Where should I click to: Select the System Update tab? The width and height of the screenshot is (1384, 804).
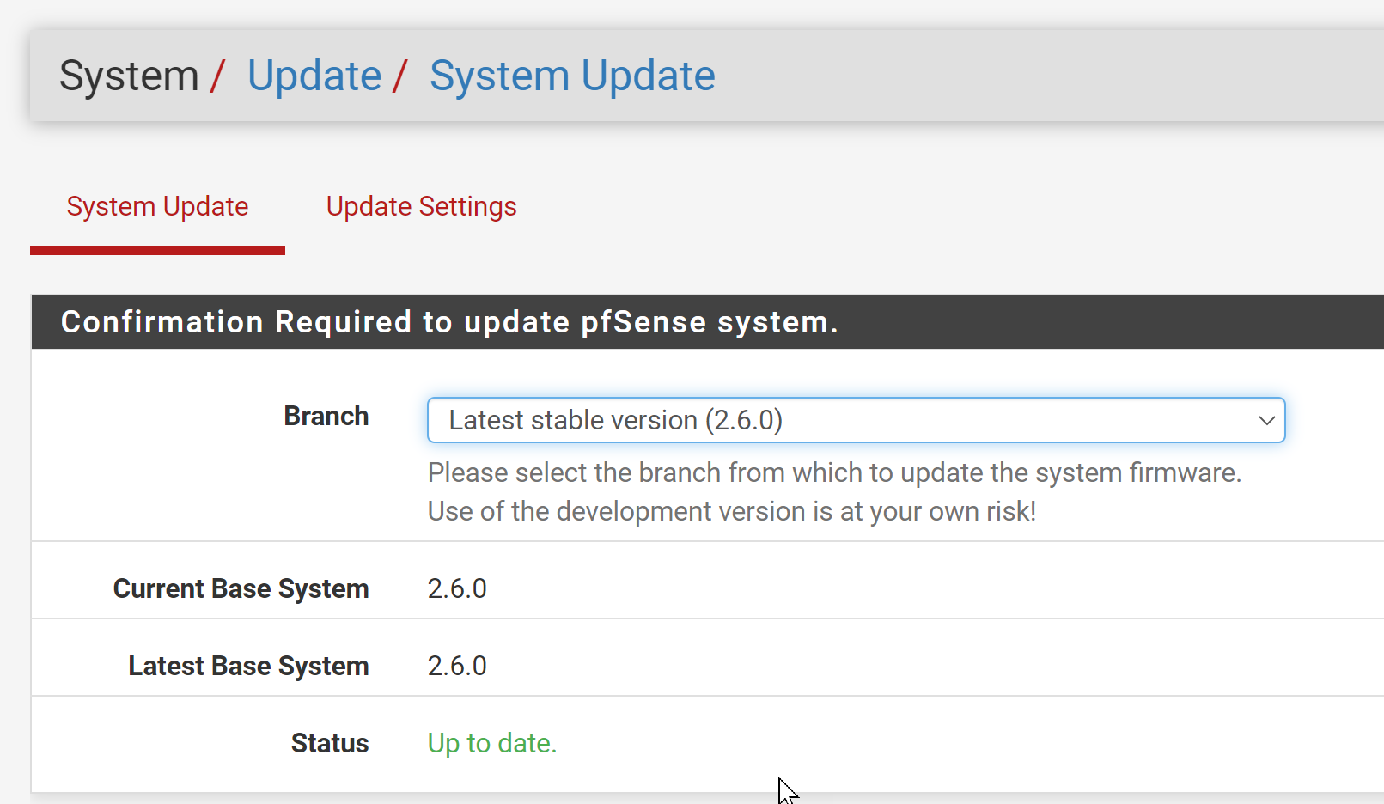(157, 207)
